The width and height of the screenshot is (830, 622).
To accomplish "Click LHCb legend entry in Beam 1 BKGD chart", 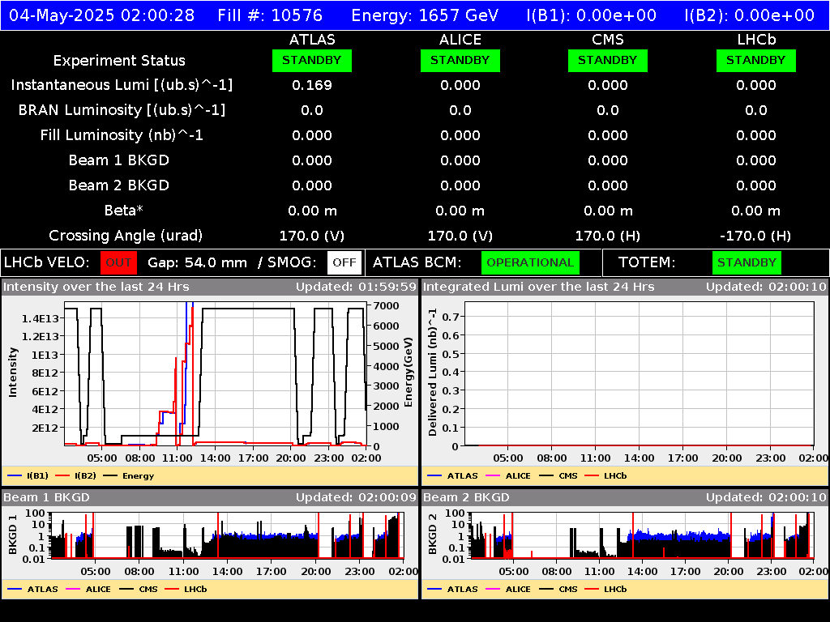I will click(x=186, y=590).
